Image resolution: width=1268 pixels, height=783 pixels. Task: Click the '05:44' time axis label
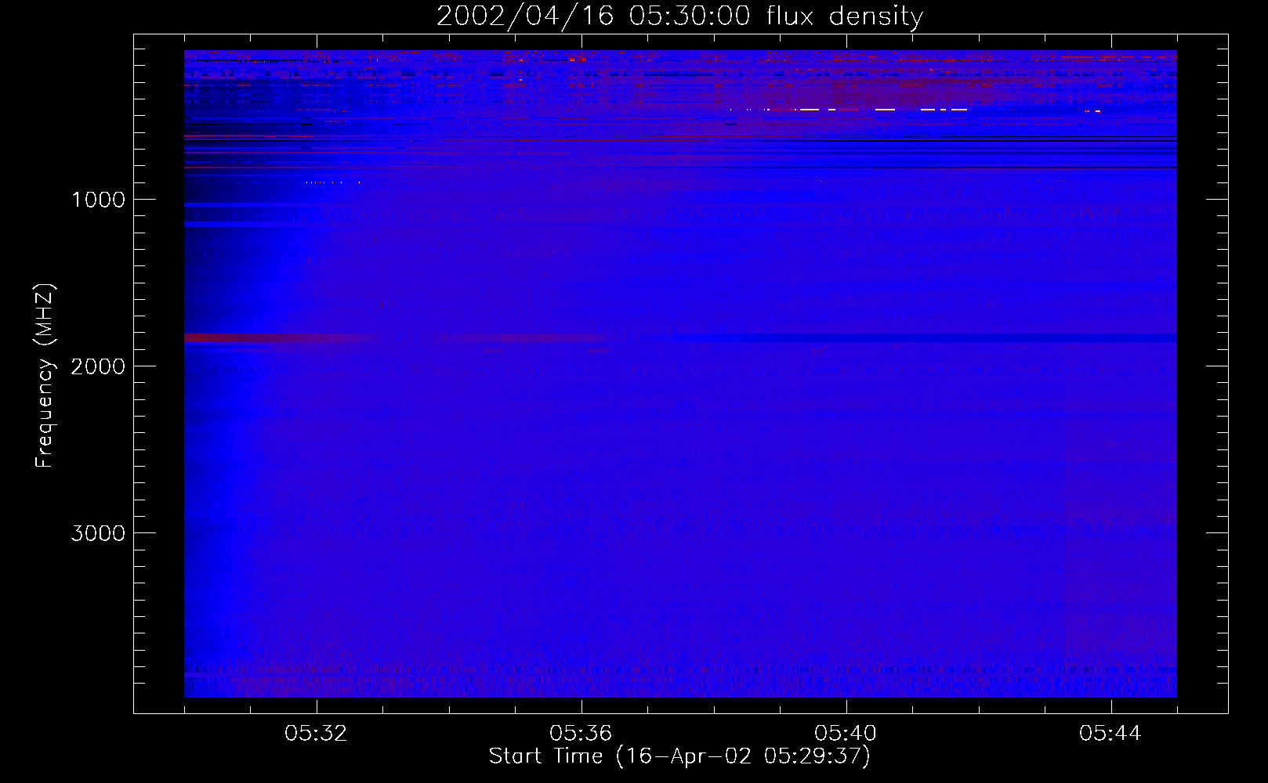click(x=1110, y=734)
